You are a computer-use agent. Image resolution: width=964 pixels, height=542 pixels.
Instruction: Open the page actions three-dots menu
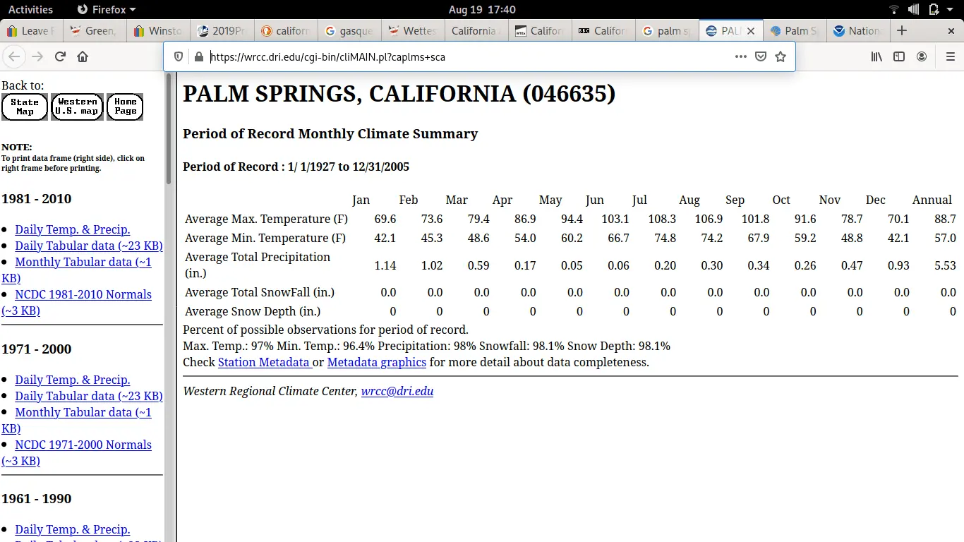740,56
